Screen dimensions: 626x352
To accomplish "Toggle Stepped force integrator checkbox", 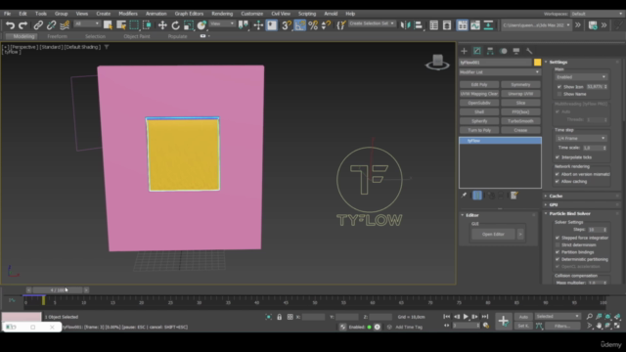I will (x=558, y=238).
